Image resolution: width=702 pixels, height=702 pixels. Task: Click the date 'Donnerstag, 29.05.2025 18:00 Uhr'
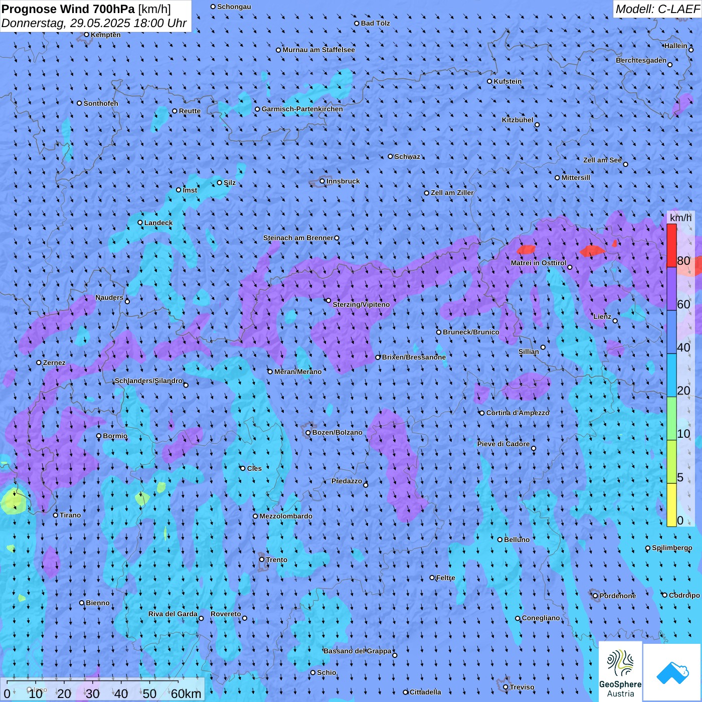pyautogui.click(x=94, y=23)
